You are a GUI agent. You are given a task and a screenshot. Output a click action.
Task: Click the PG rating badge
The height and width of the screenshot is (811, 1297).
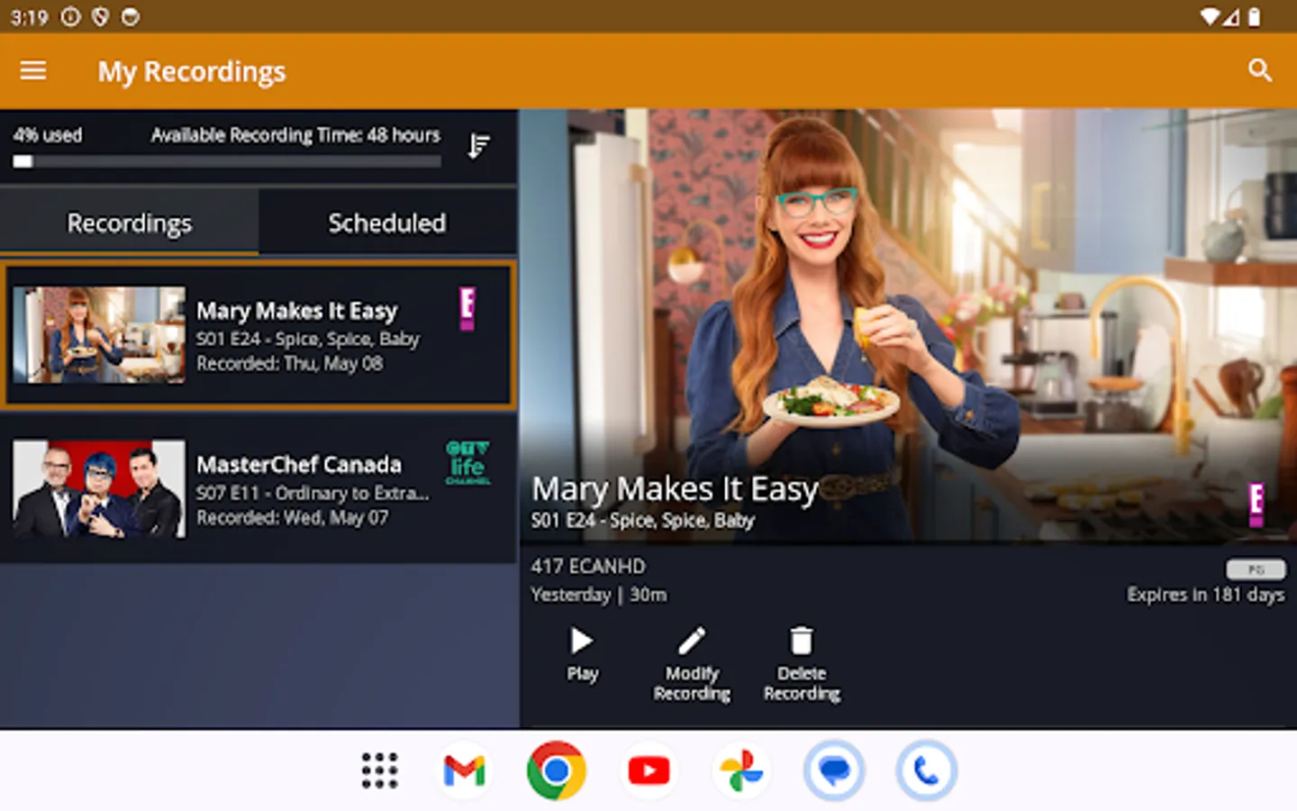(x=1257, y=570)
